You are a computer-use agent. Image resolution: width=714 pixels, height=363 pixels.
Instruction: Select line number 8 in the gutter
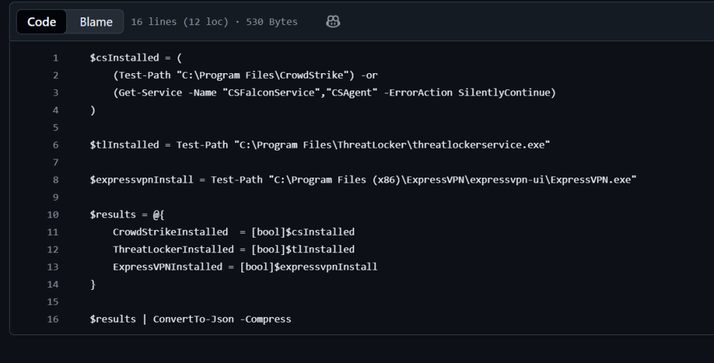pos(55,180)
